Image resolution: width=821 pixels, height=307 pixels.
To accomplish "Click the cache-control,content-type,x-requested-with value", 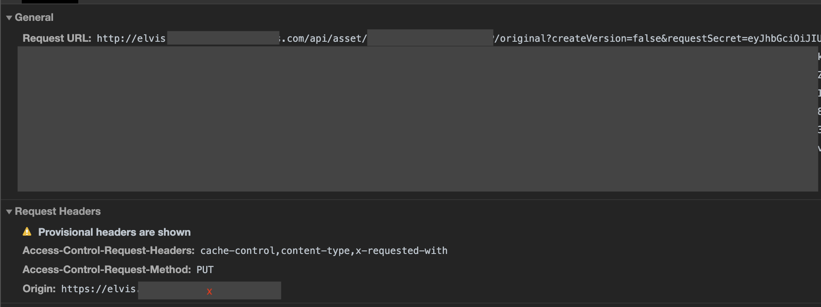I will [324, 250].
